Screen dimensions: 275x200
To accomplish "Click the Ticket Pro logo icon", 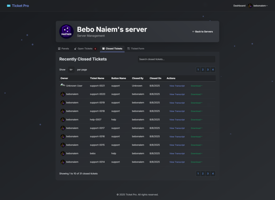I will pyautogui.click(x=9, y=6).
